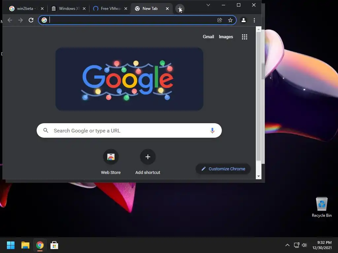Click the page vertical scrollbar thumb
Viewport: 338px width, 253px height.
[259, 96]
